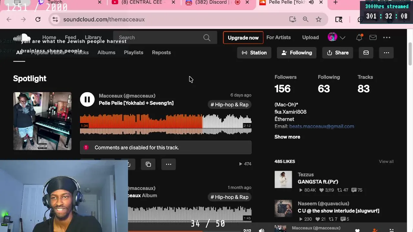Send message to this artist
Screen dimensions: 413x232
366,53
